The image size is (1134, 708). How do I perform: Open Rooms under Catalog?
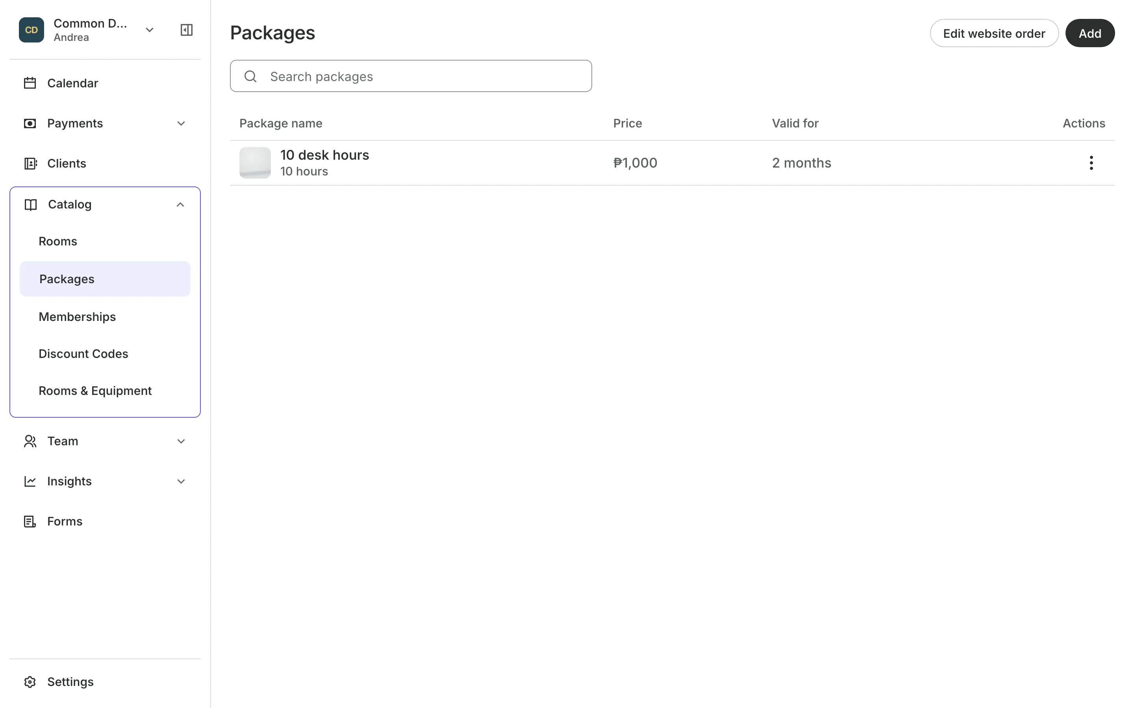(x=57, y=241)
